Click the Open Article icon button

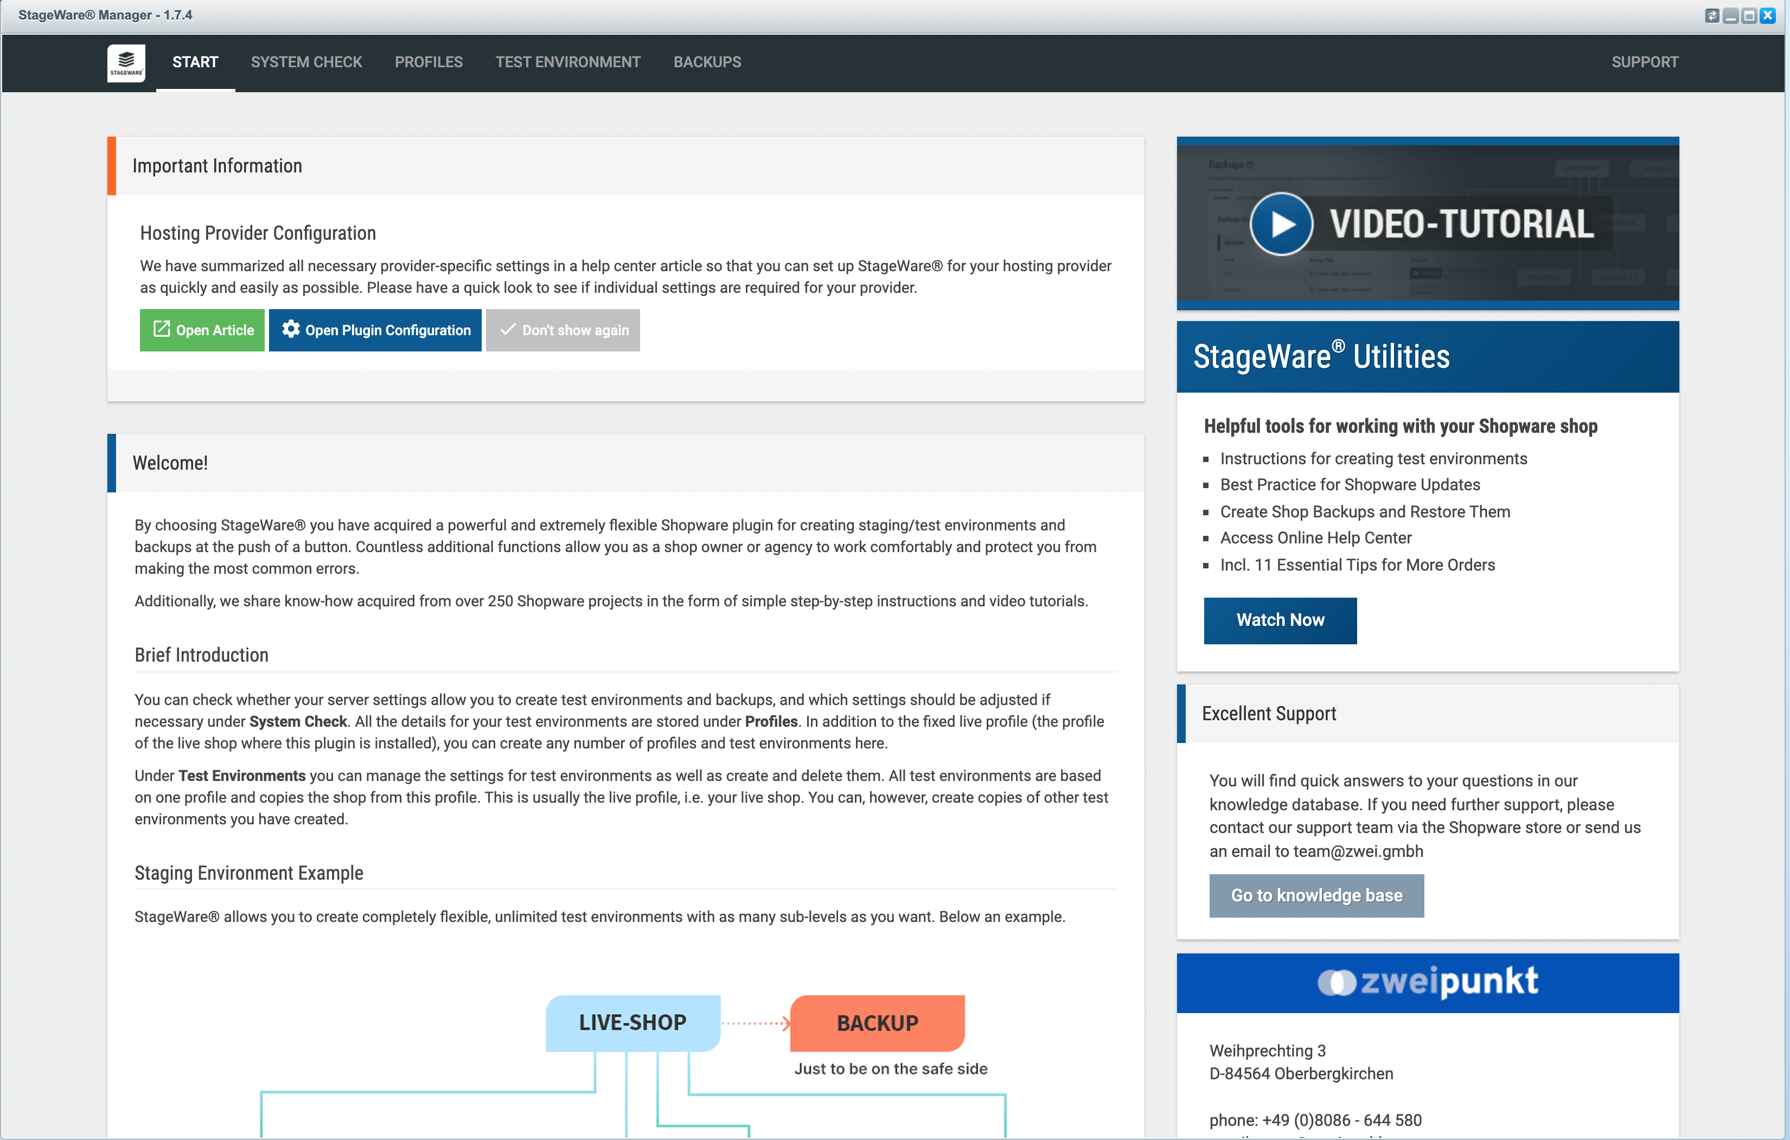click(162, 330)
